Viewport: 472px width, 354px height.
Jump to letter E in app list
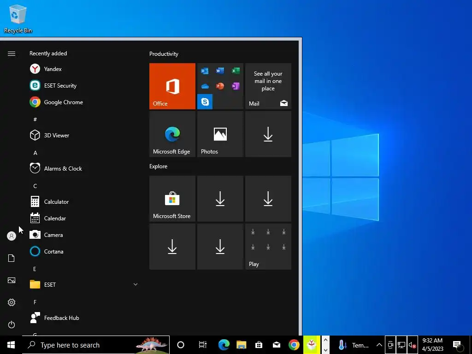click(x=35, y=269)
